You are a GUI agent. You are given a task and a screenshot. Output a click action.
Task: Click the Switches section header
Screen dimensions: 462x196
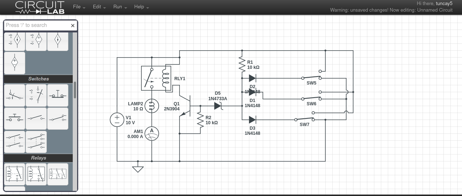tap(38, 79)
